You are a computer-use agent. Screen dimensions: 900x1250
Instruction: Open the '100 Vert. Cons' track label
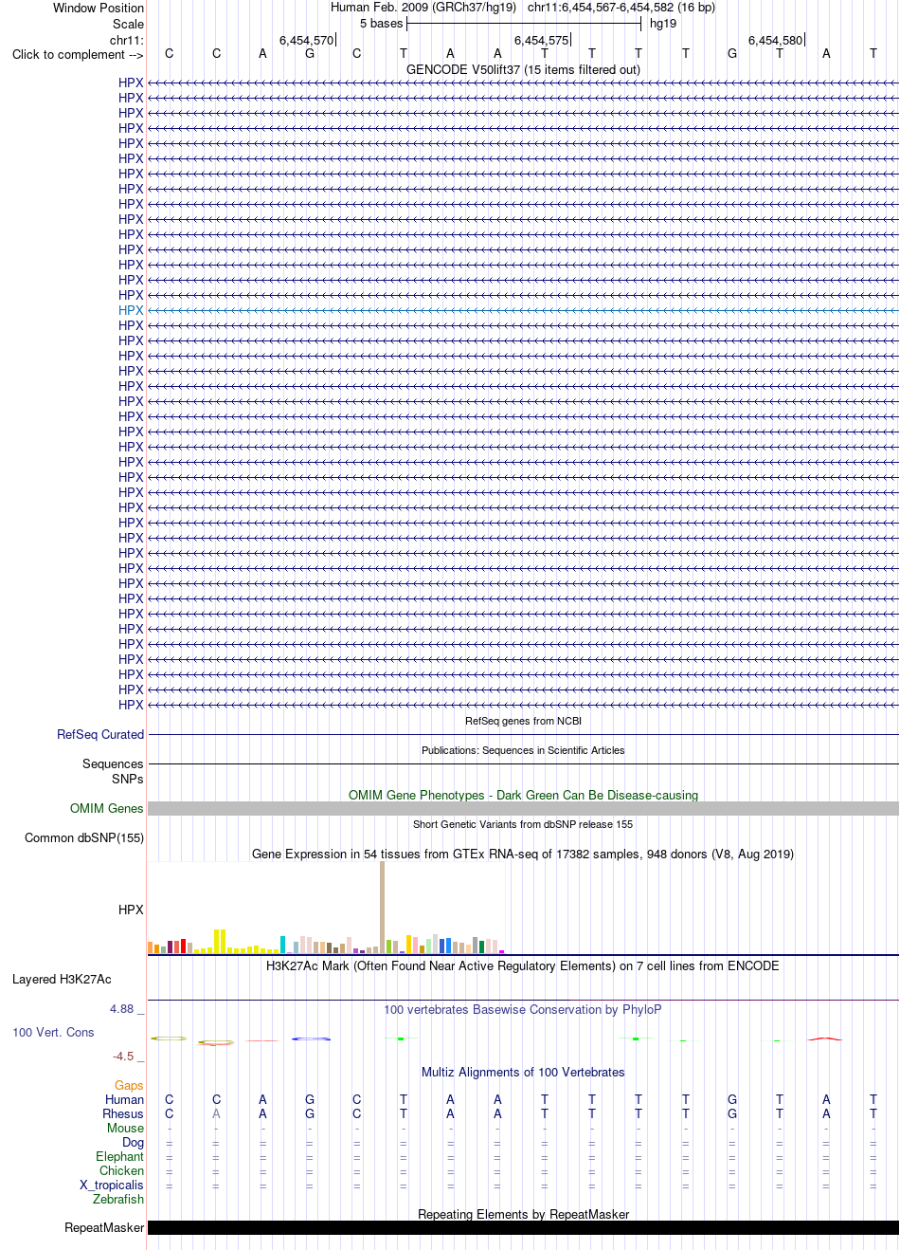[x=53, y=1032]
